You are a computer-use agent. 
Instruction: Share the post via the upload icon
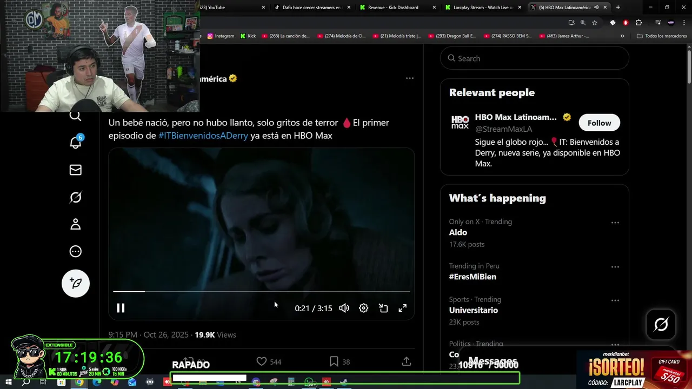[x=407, y=361]
